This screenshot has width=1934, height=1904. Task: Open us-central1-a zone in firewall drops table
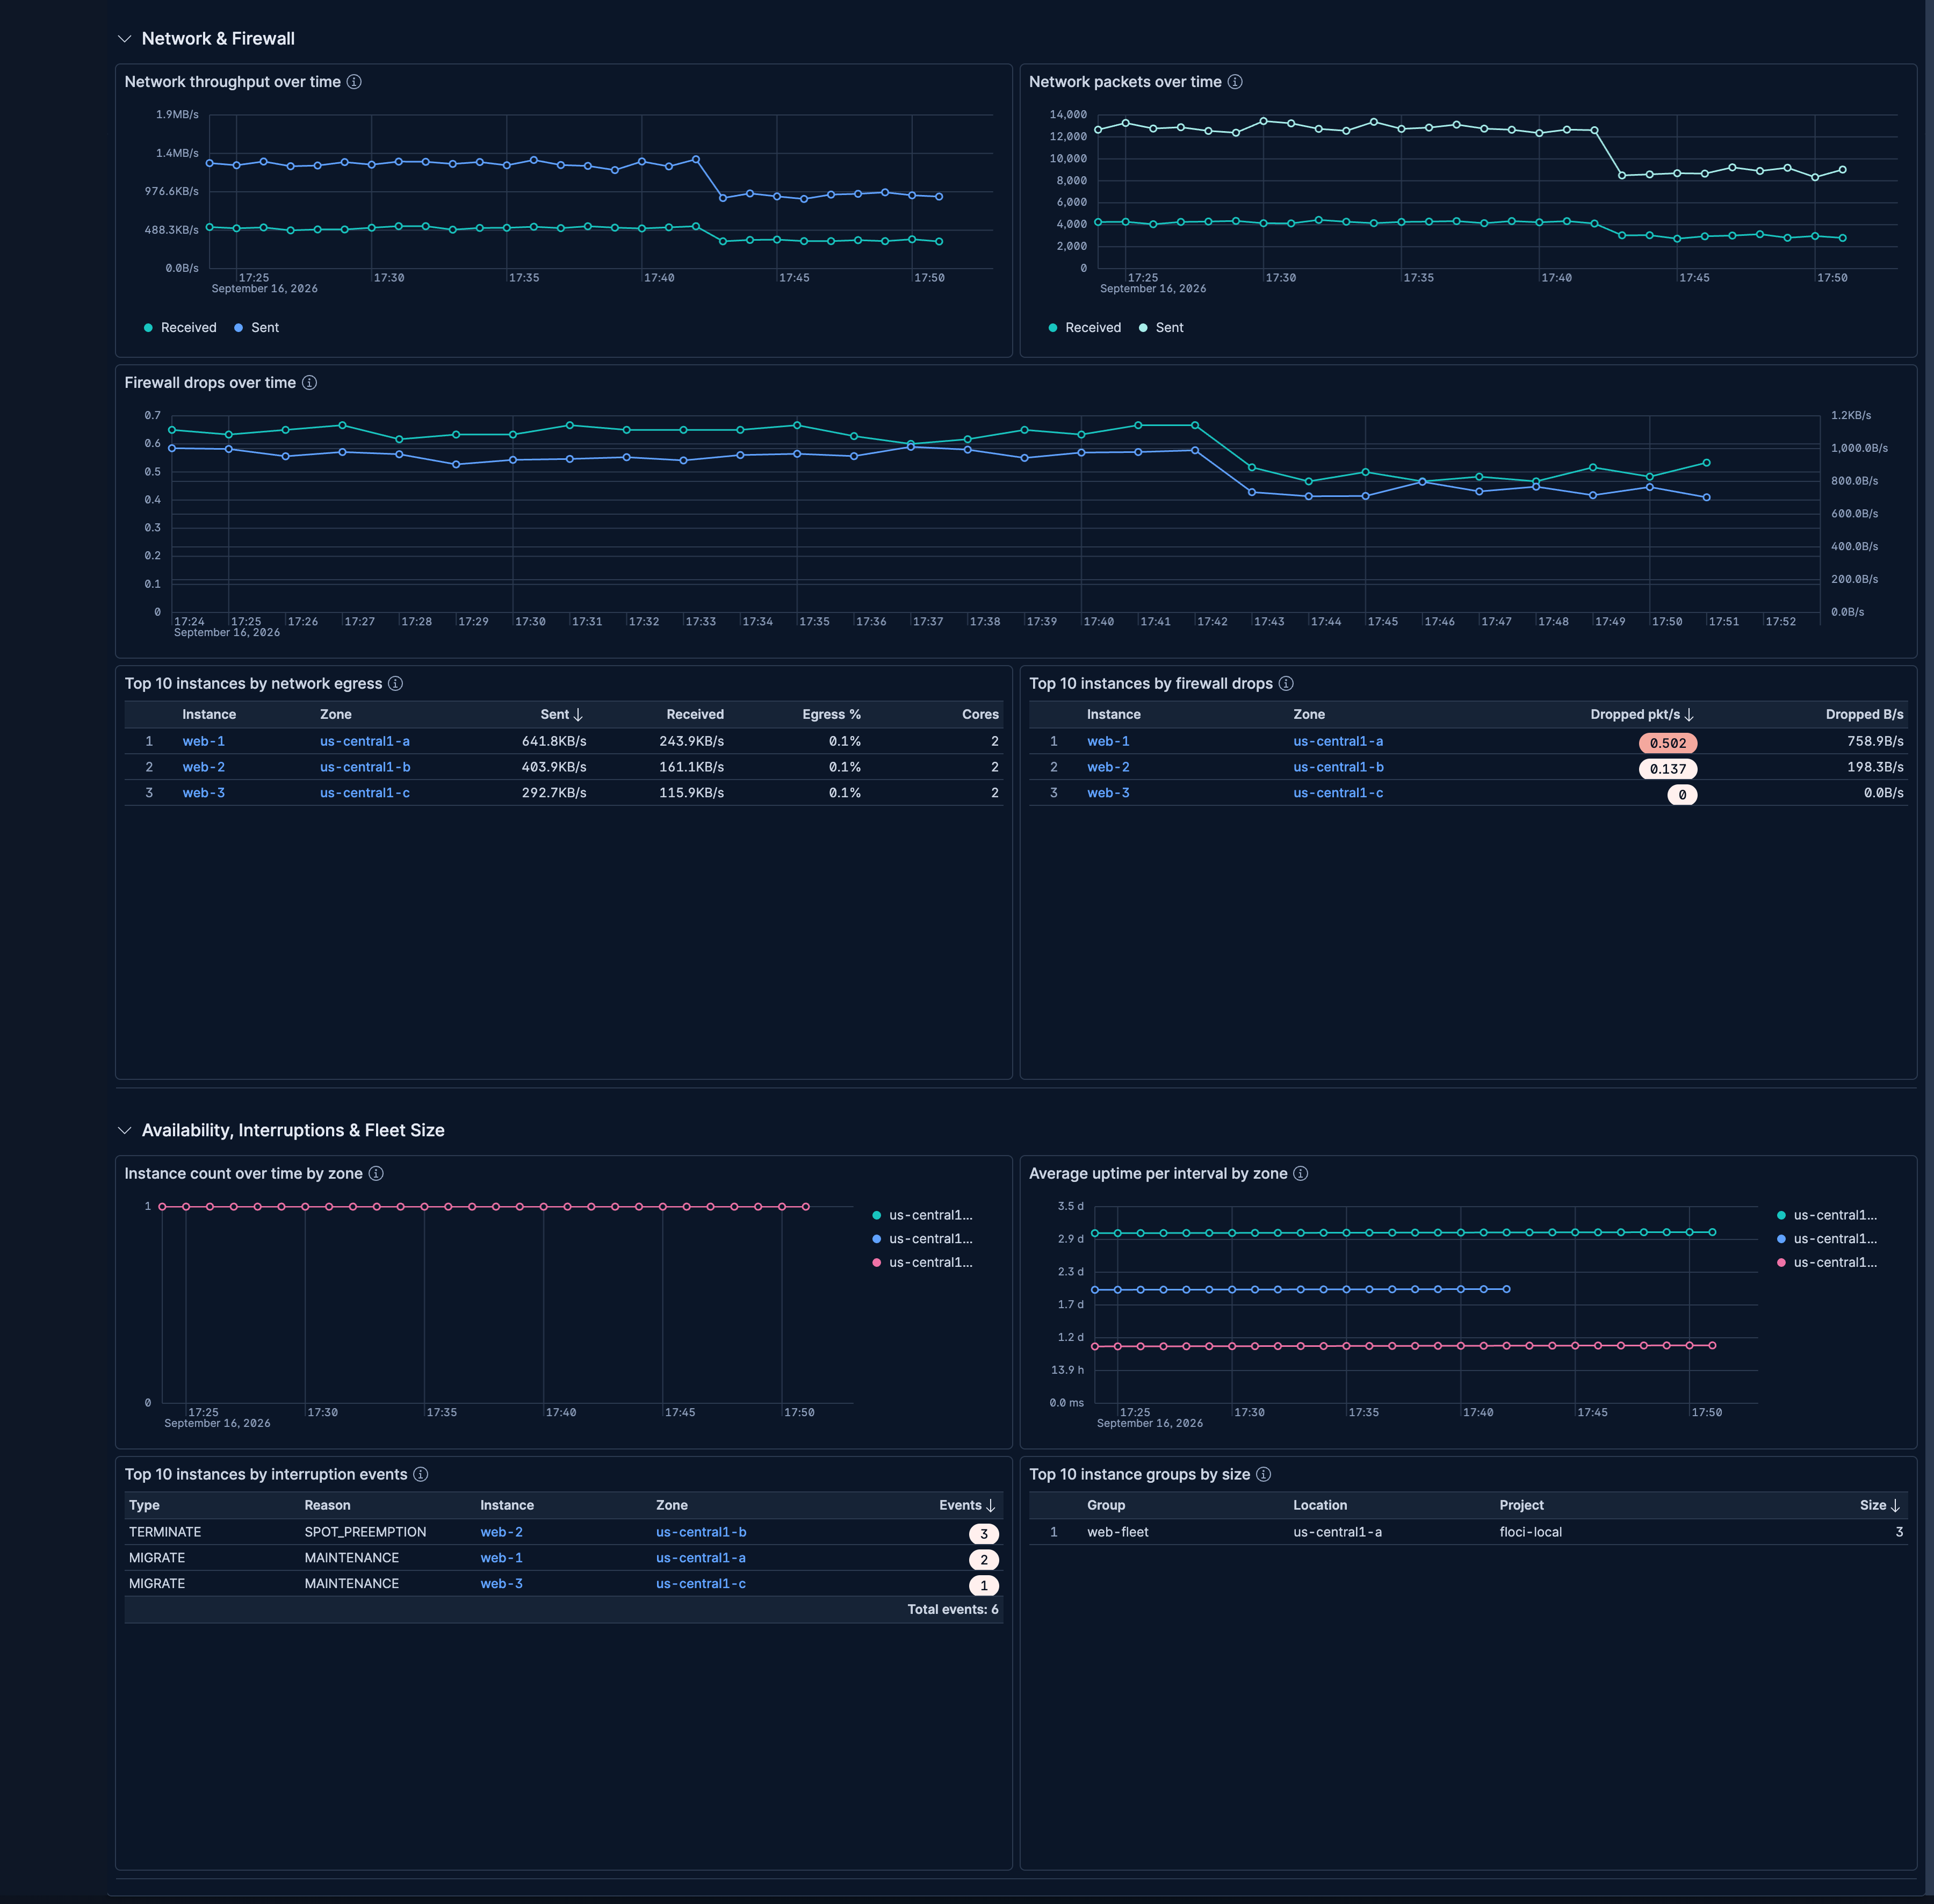1338,742
